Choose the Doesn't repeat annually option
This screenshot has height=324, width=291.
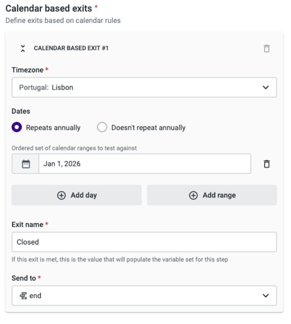pyautogui.click(x=102, y=127)
